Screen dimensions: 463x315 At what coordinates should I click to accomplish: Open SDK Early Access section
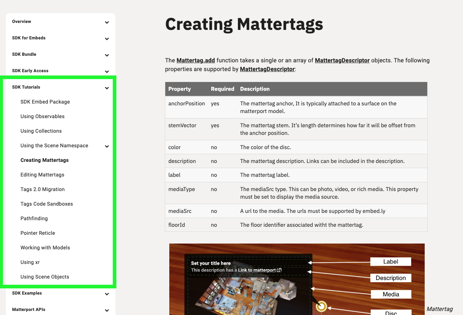[x=30, y=71]
